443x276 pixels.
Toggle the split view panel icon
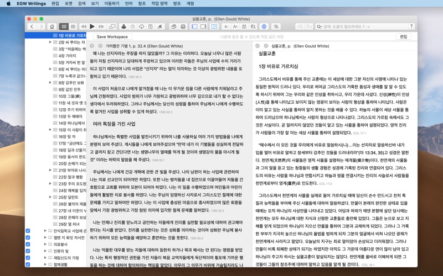[x=214, y=26]
